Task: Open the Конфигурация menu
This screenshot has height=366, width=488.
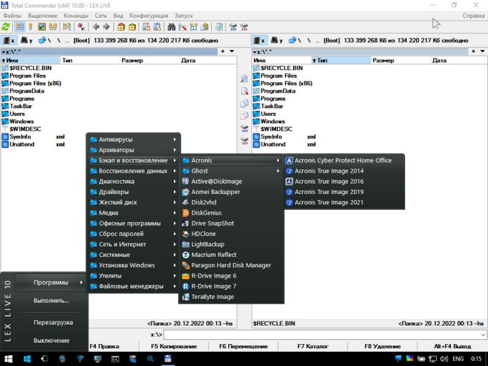Action: click(x=149, y=16)
